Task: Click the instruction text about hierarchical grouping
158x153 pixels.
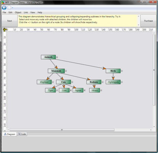Action: (69, 16)
